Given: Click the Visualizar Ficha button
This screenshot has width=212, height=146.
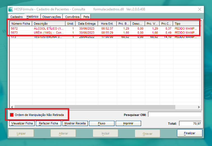Looking at the screenshot, I should 22,123.
